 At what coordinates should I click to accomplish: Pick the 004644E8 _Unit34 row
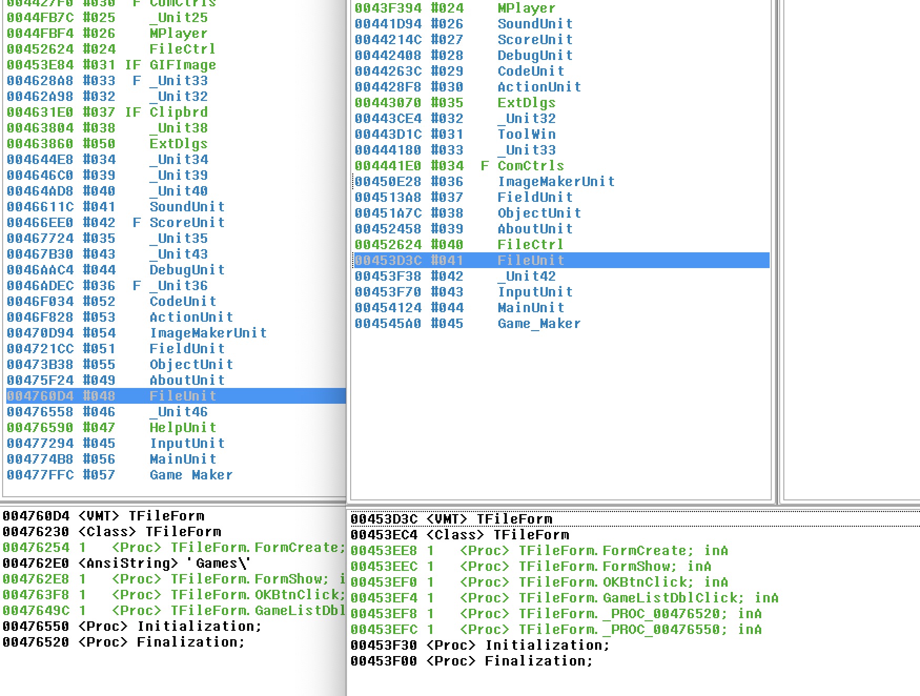point(176,159)
